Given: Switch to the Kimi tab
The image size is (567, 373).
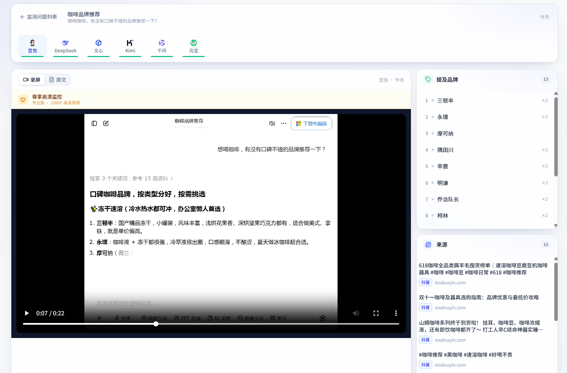Looking at the screenshot, I should (x=130, y=46).
